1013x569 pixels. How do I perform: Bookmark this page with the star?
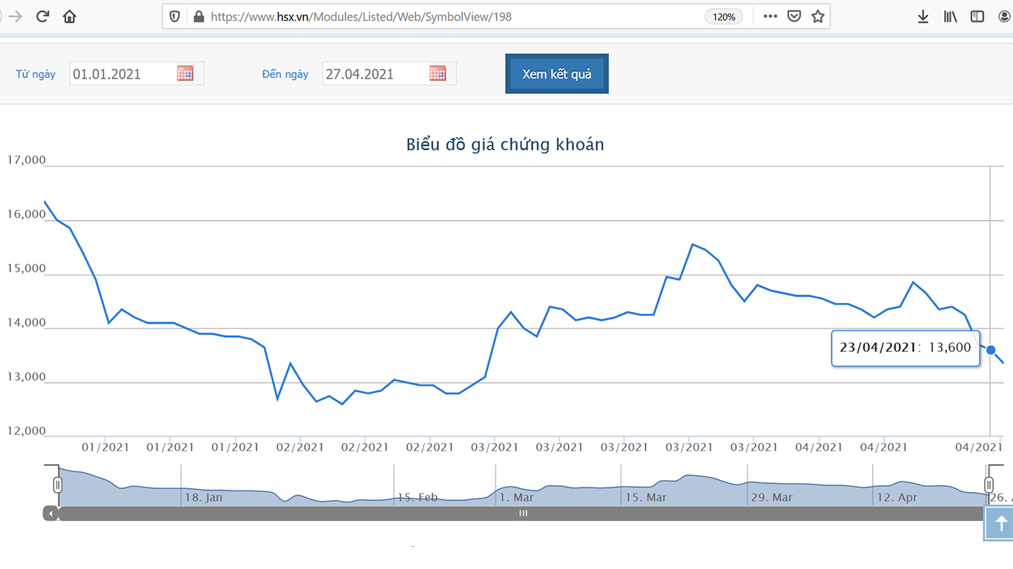[x=818, y=16]
